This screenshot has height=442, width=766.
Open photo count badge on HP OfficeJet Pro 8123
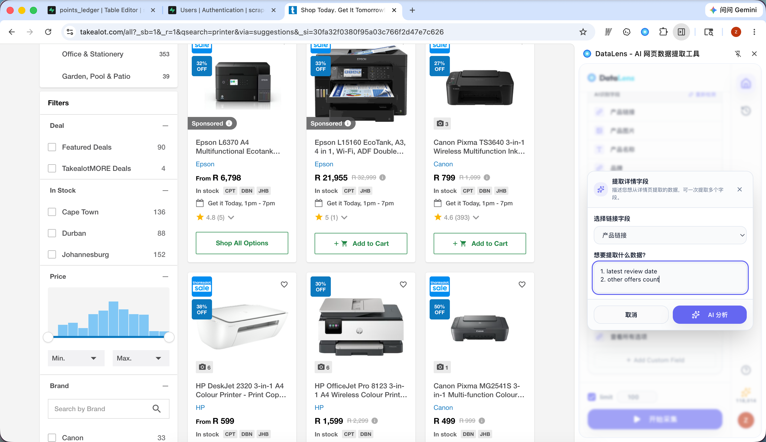tap(323, 367)
